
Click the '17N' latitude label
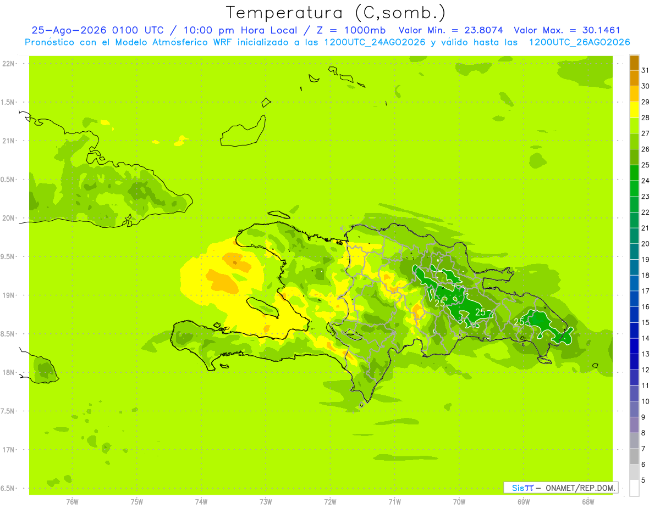(x=9, y=450)
